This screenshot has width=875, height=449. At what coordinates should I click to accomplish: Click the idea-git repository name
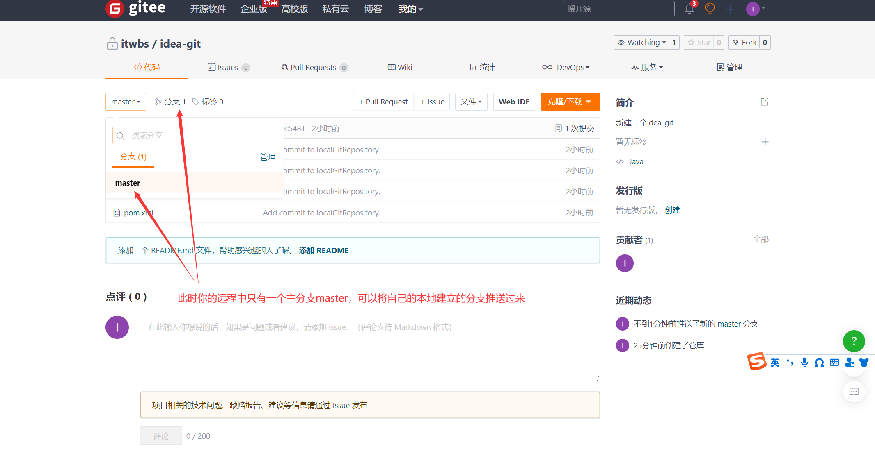click(180, 44)
